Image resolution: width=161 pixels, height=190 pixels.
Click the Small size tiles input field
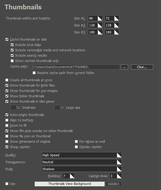tap(16, 108)
